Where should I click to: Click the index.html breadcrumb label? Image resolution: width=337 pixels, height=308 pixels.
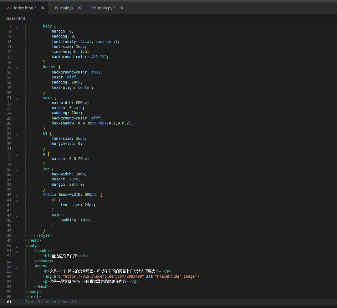[x=15, y=18]
